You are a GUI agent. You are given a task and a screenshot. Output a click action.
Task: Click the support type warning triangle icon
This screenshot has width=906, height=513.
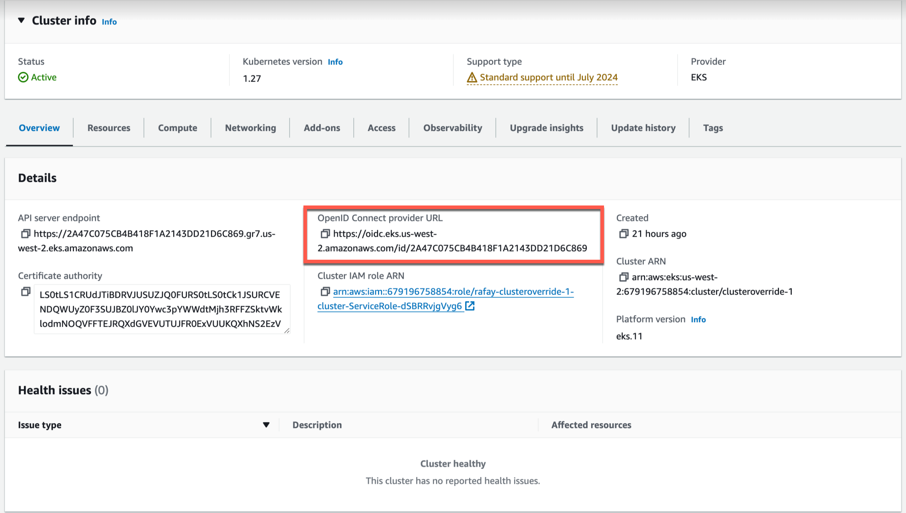pyautogui.click(x=472, y=77)
